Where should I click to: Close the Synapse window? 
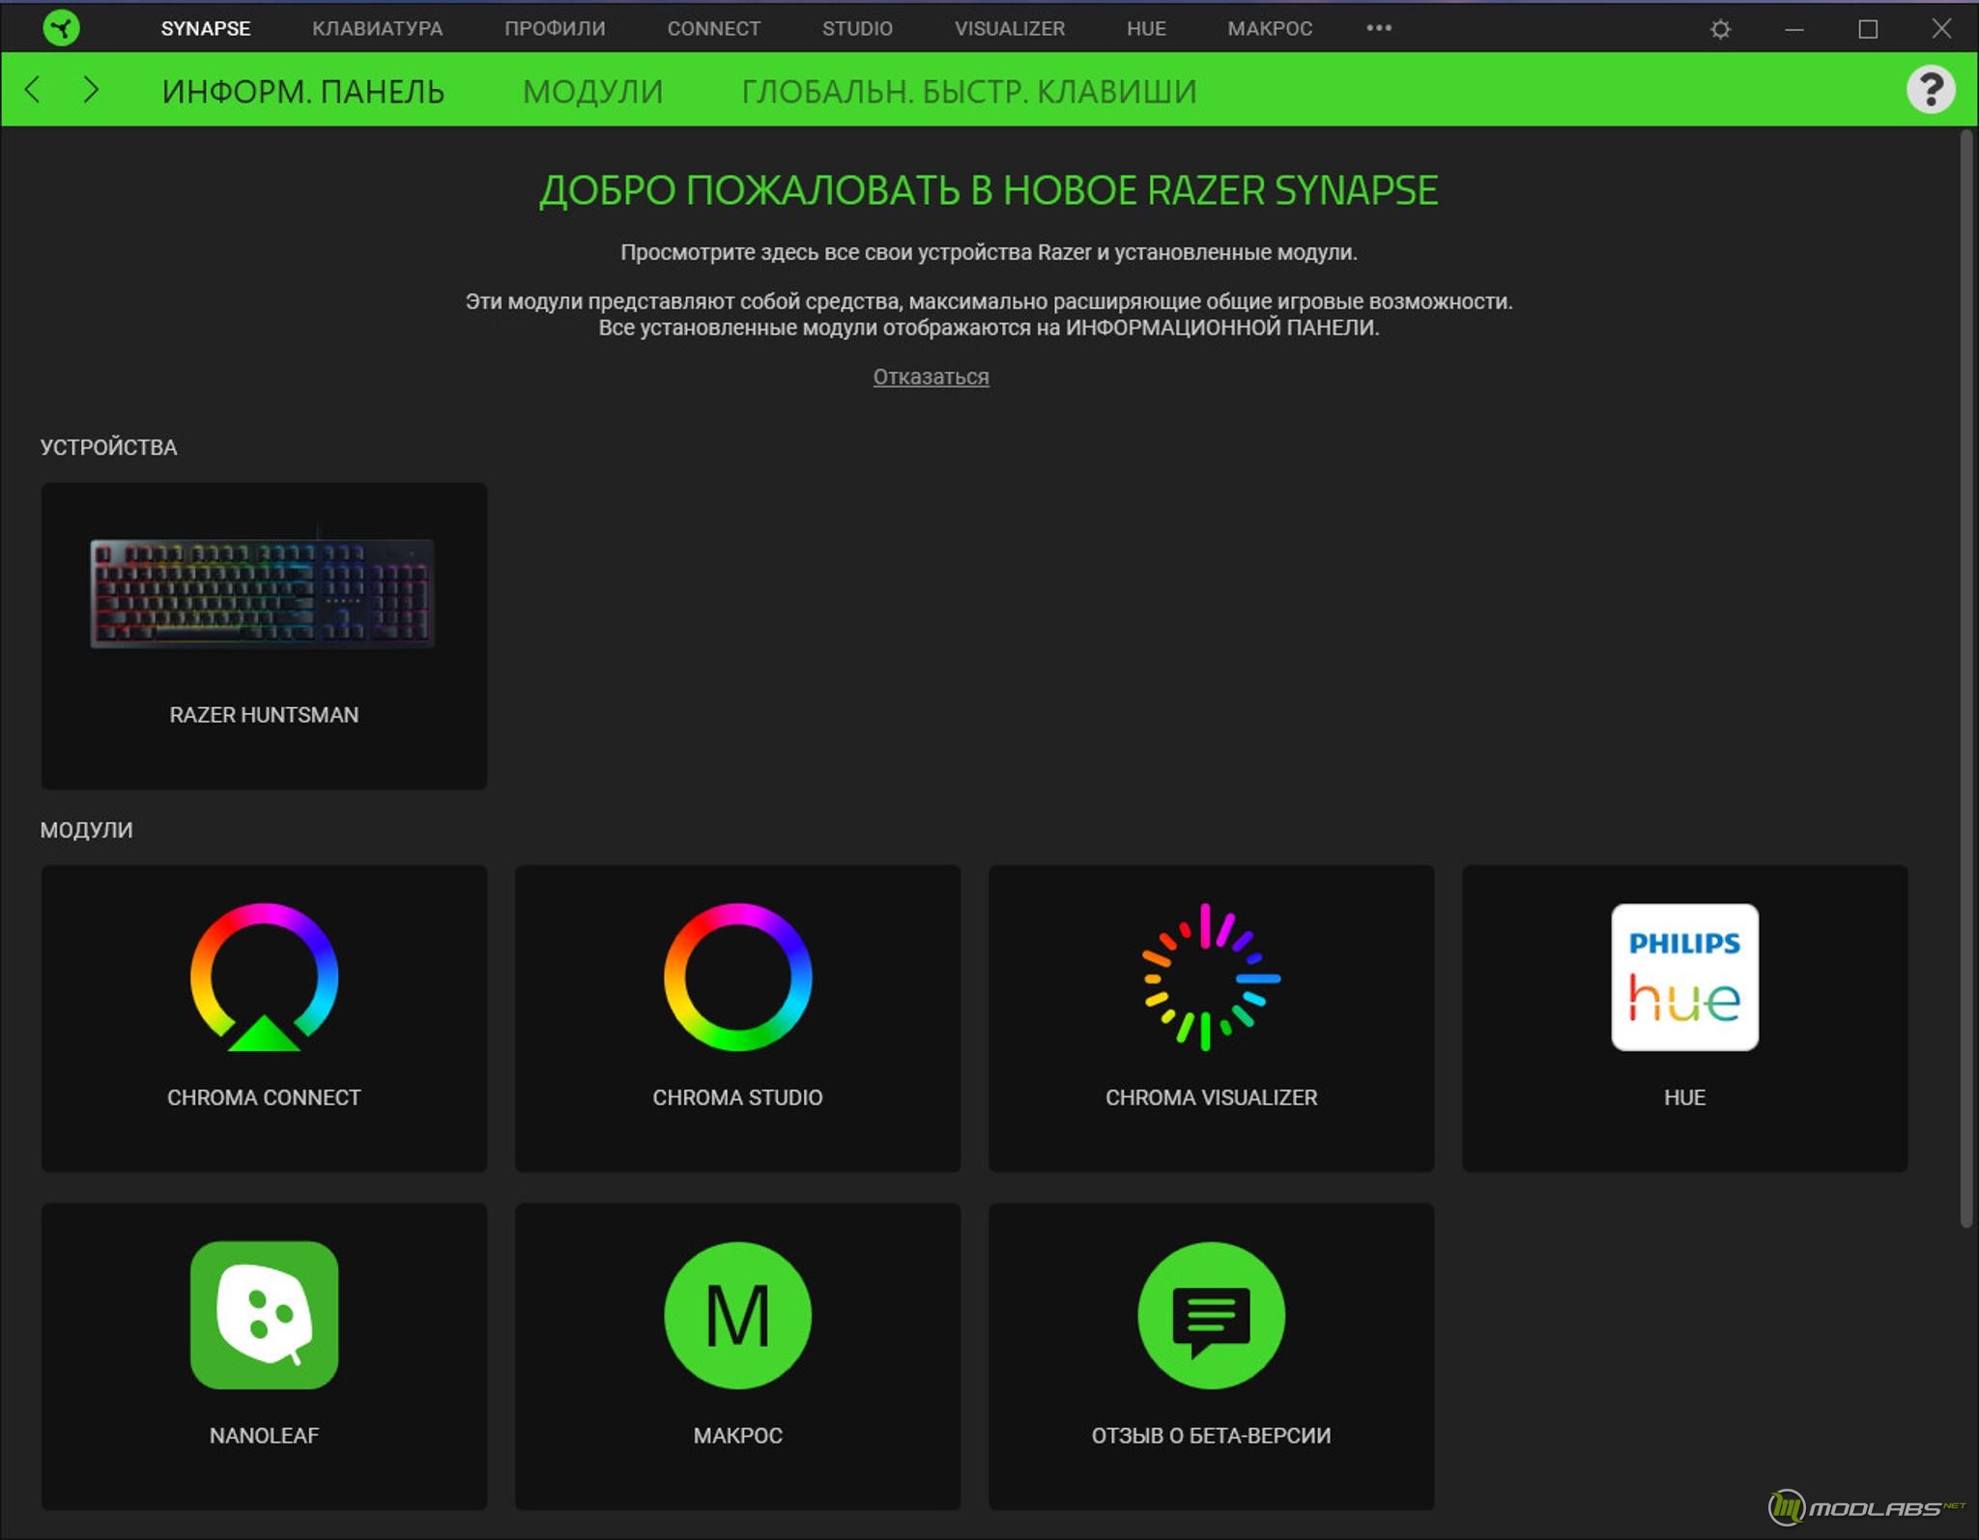[x=1941, y=28]
